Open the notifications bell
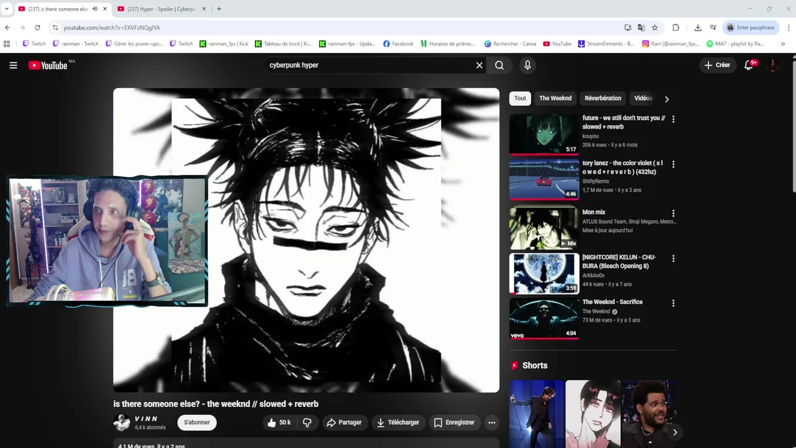The height and width of the screenshot is (448, 796). 749,65
